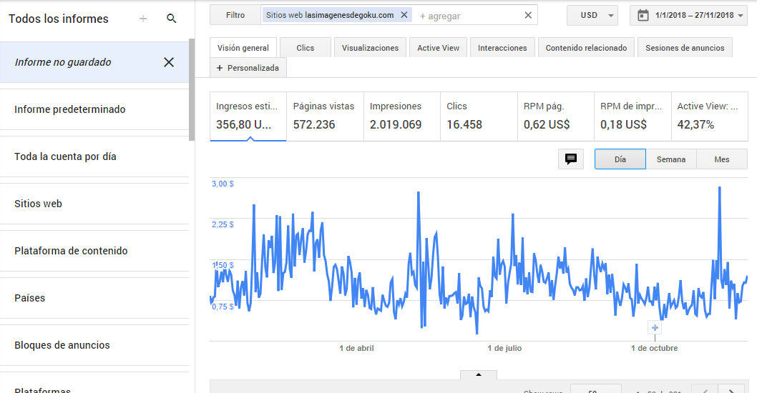Click the sidebar vertical scrollbar
The width and height of the screenshot is (757, 393).
(192, 90)
